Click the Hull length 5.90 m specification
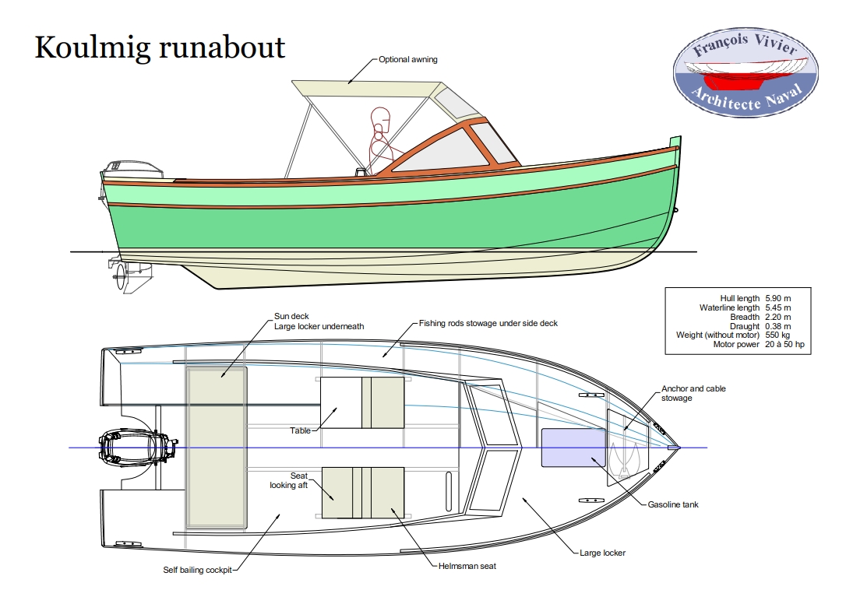The height and width of the screenshot is (604, 853). (756, 298)
